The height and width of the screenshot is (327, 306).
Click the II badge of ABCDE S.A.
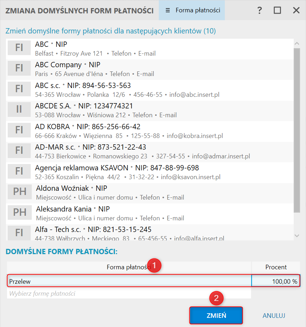tap(19, 109)
